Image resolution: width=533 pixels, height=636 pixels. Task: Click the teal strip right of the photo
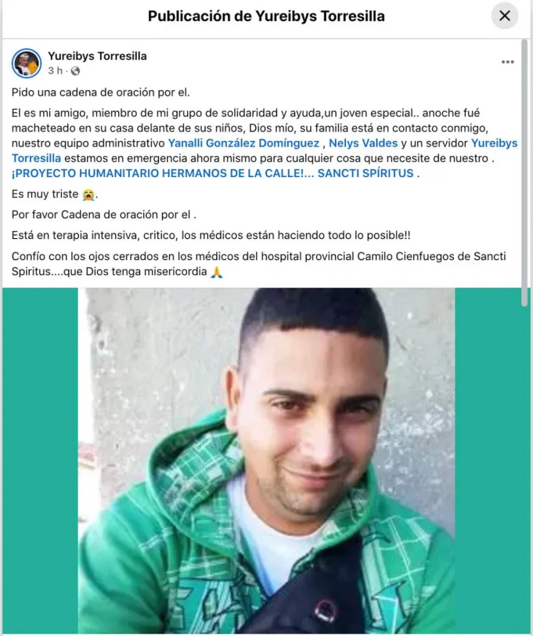coord(487,461)
